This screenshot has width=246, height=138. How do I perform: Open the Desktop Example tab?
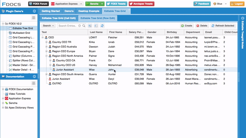(x=89, y=11)
